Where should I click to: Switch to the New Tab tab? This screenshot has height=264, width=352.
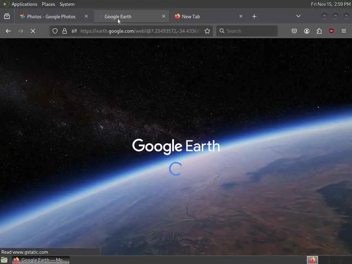[209, 16]
